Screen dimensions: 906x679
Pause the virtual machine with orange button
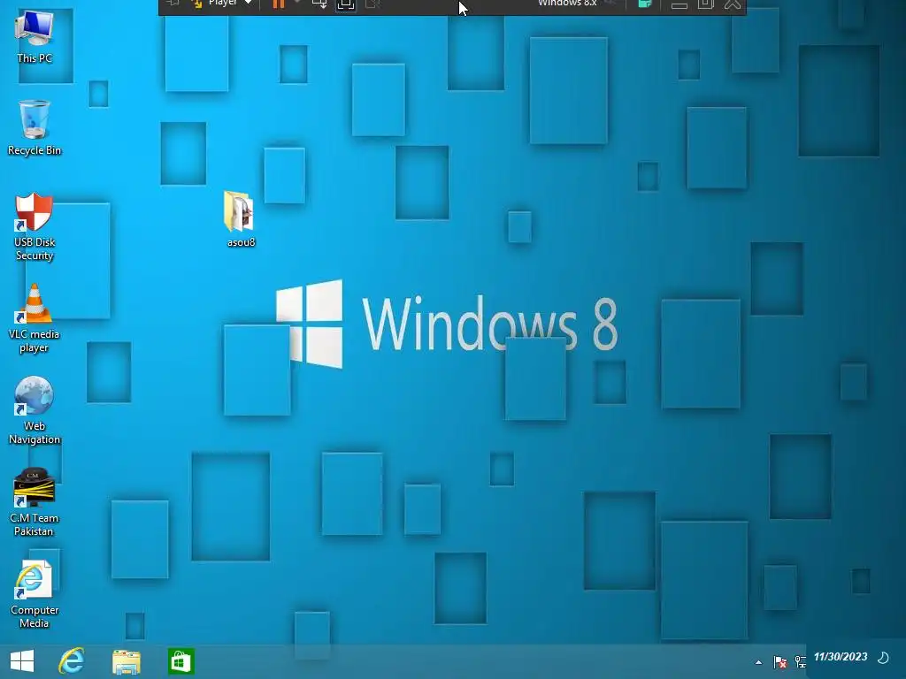(279, 4)
